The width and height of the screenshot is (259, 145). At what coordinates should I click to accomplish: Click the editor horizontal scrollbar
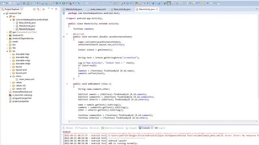pyautogui.click(x=163, y=121)
